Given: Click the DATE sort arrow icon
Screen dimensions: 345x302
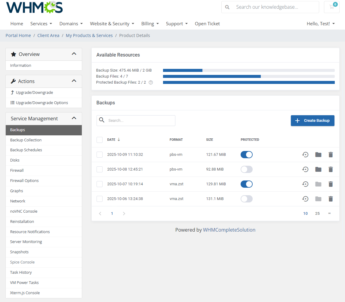Looking at the screenshot, I should [x=119, y=140].
